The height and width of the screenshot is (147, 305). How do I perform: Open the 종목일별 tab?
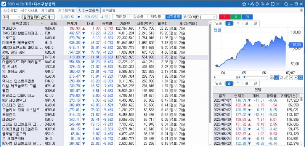[x=109, y=10]
